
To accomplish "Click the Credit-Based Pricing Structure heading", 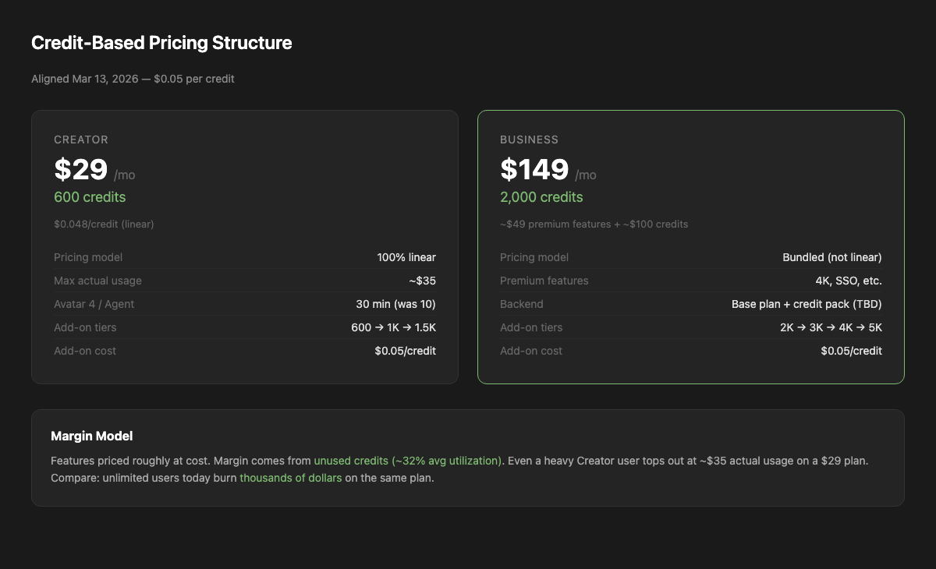I will [161, 43].
